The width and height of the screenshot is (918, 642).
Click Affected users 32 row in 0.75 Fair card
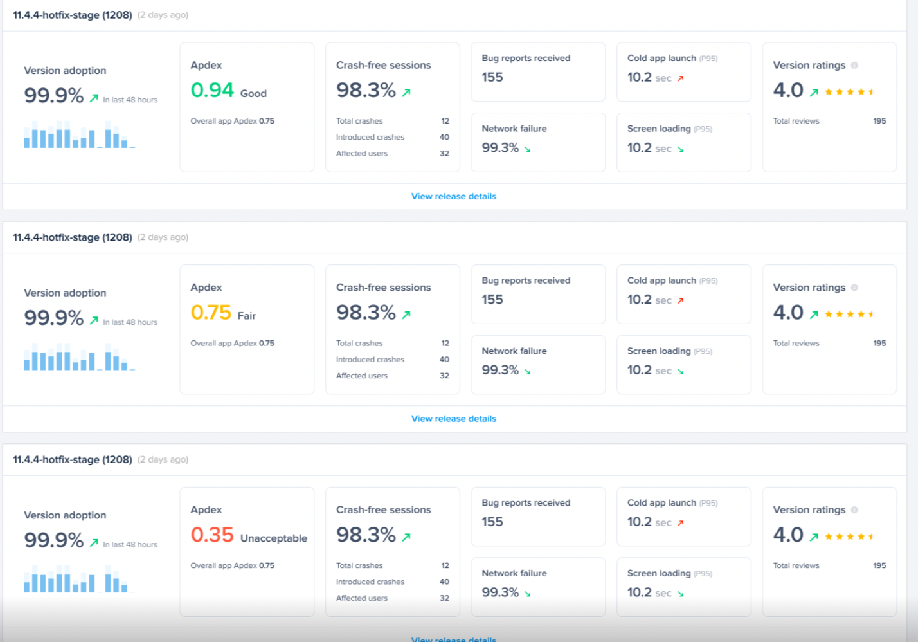point(393,376)
